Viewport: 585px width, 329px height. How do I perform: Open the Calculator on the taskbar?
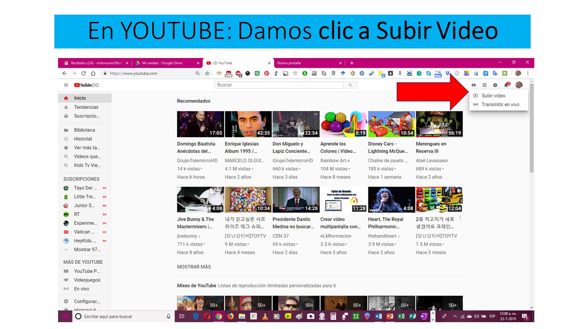pos(333,316)
